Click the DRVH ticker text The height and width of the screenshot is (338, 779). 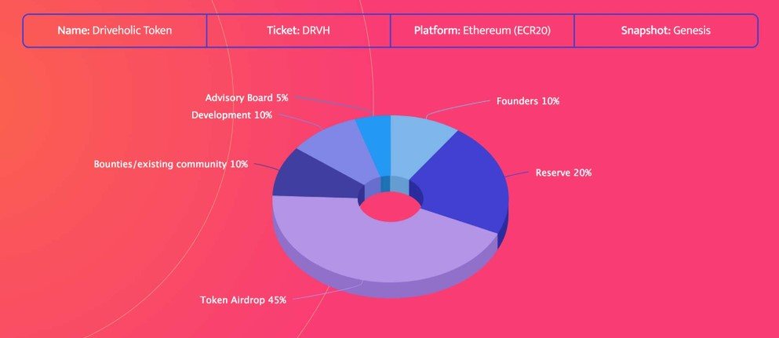tap(316, 31)
